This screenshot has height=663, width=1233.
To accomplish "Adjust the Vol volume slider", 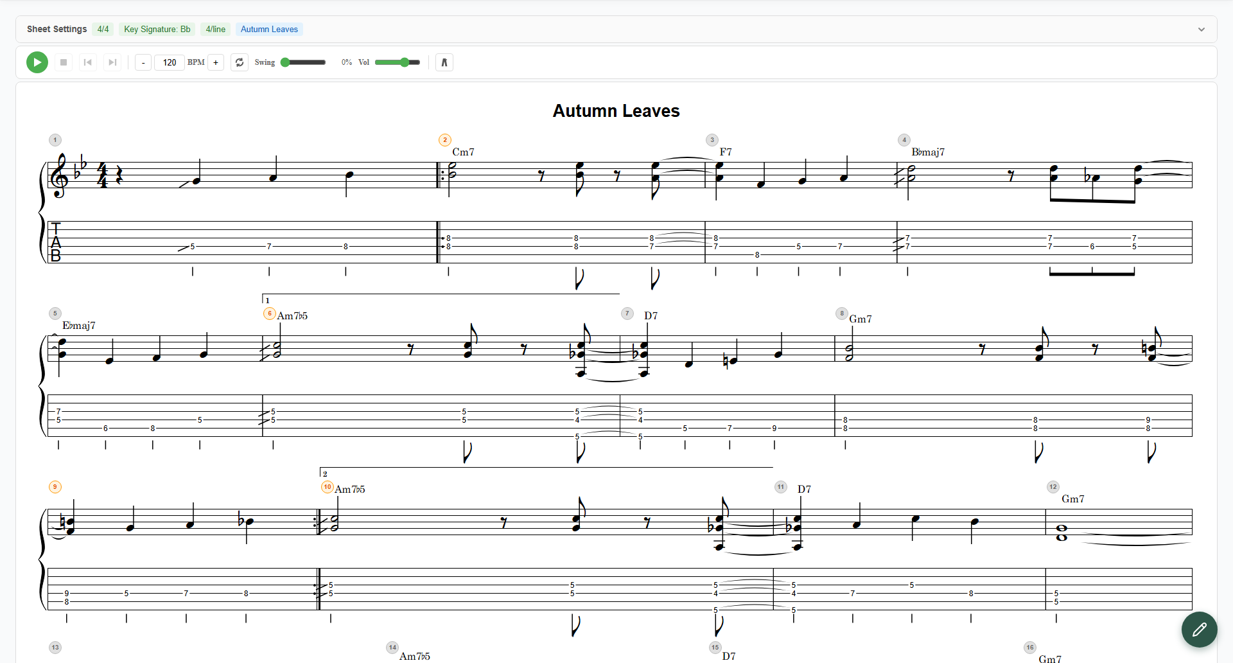I will click(398, 62).
